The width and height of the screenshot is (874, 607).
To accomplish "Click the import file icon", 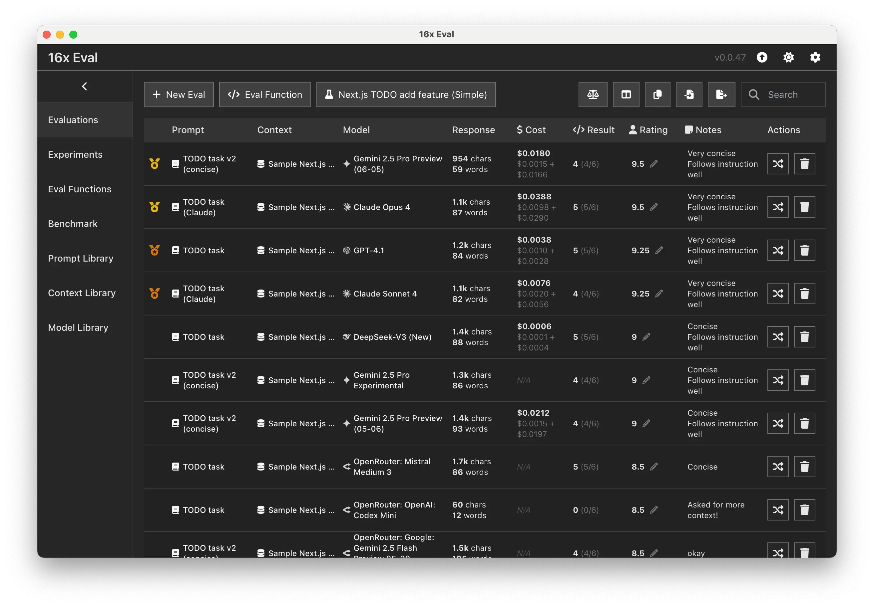I will tap(689, 94).
